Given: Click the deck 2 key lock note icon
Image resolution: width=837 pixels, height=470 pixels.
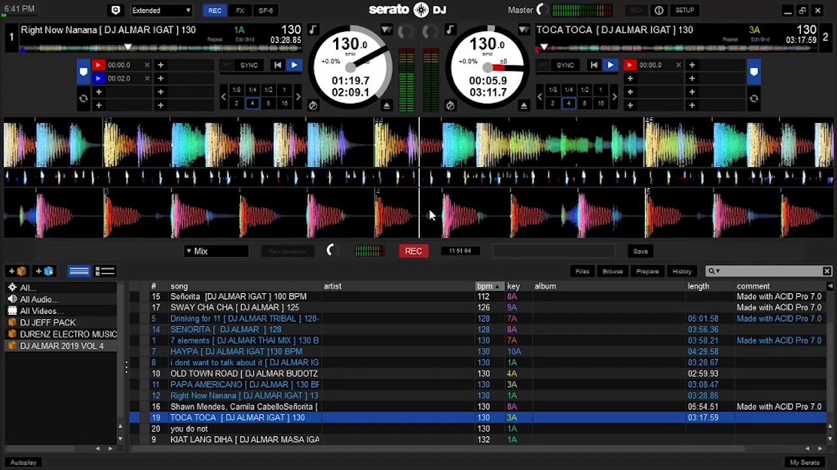Looking at the screenshot, I should pos(451,29).
